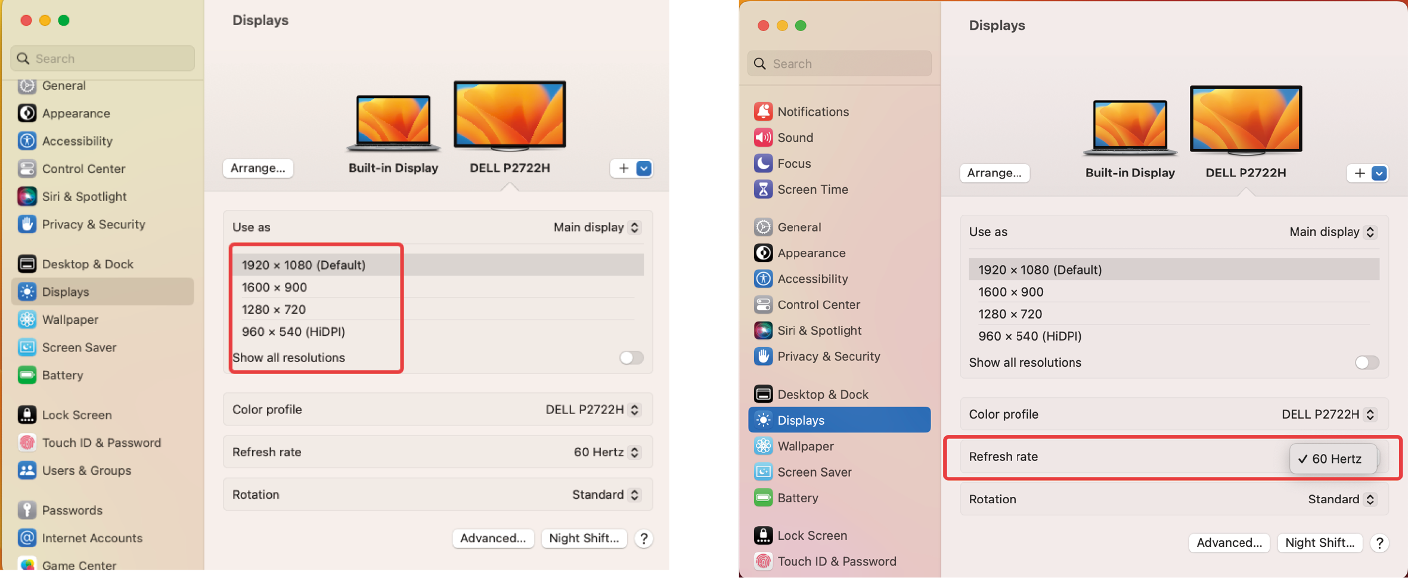Choose 1600 × 900 resolution in left window
The width and height of the screenshot is (1408, 578).
(x=274, y=287)
